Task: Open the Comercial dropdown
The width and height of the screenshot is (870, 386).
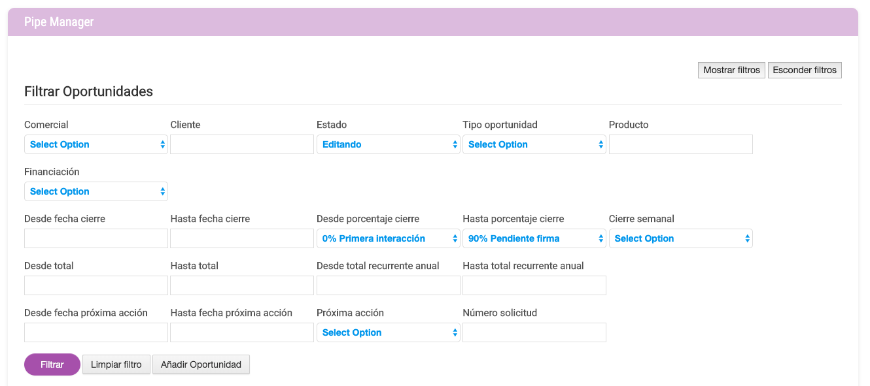Action: (x=96, y=144)
